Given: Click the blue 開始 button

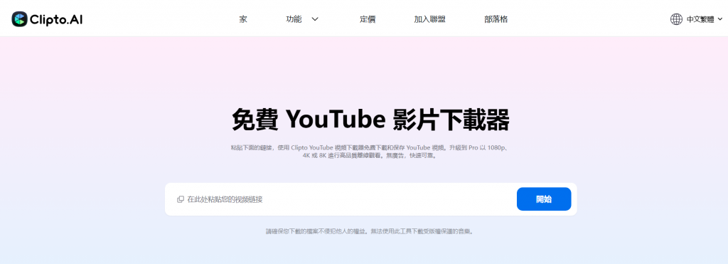Looking at the screenshot, I should click(x=544, y=199).
